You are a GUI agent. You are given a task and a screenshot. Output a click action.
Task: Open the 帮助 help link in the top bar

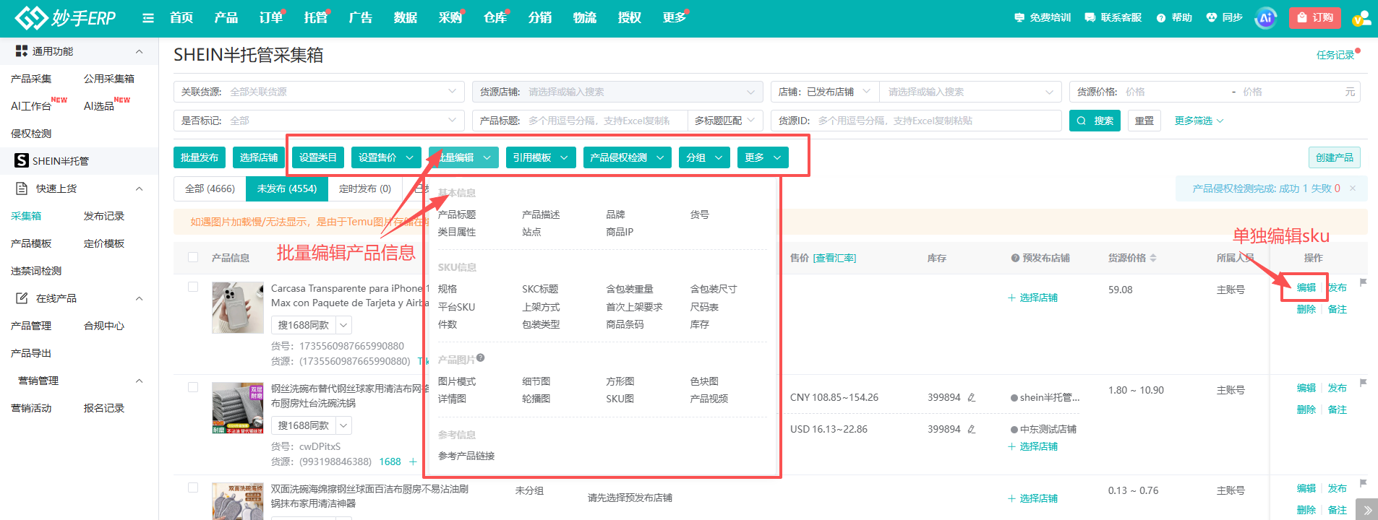[1174, 17]
